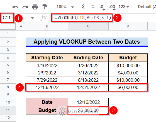The height and width of the screenshot is (122, 156).
Task: Apply the currency dollar format
Action: 83,7
